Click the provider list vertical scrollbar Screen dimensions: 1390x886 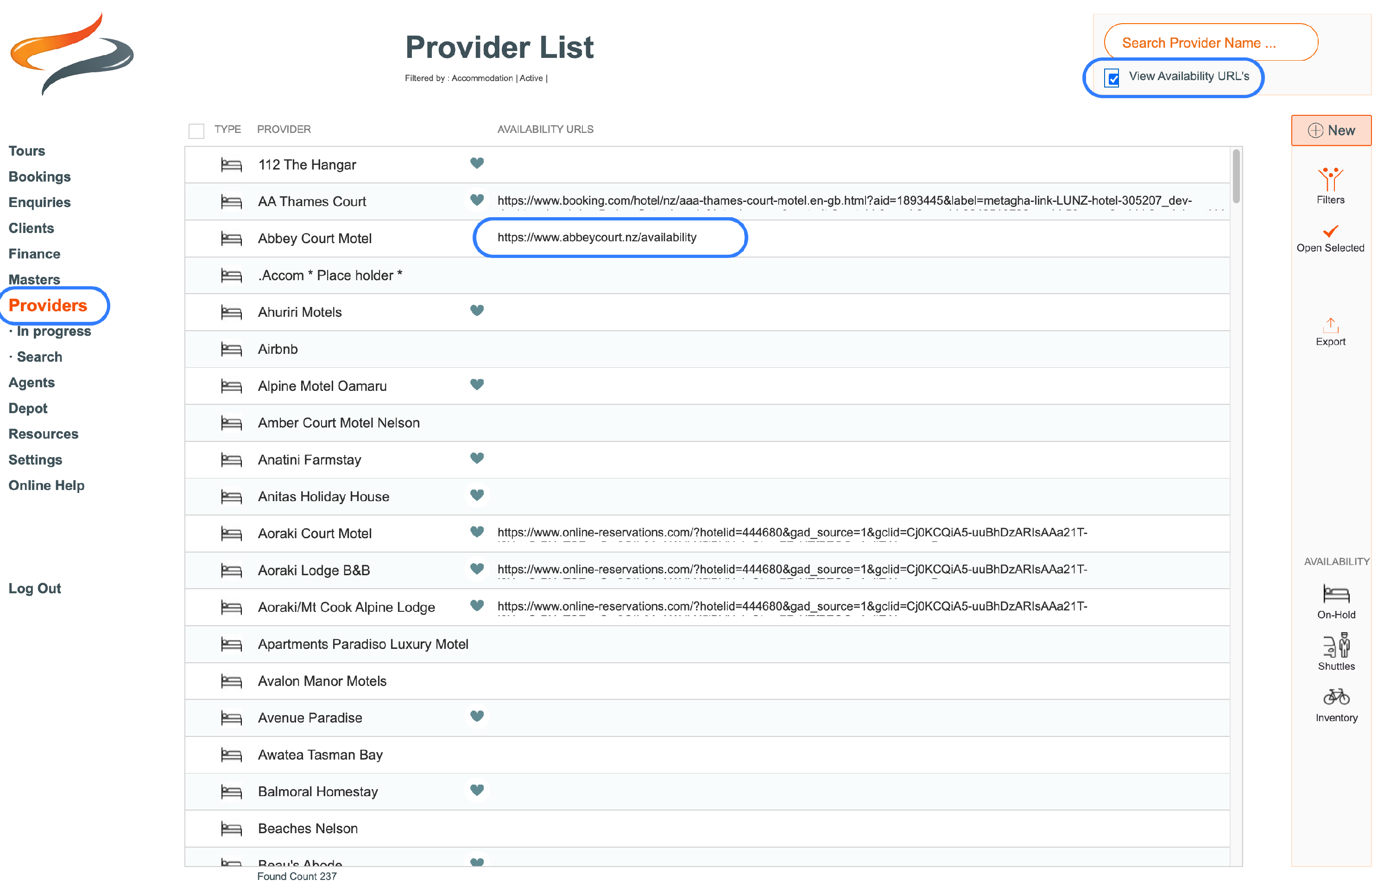point(1236,176)
